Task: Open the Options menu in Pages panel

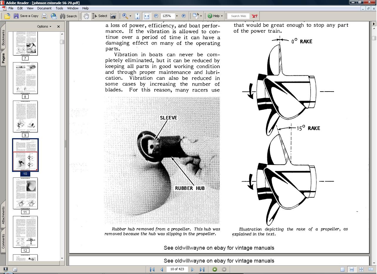Action: [44, 26]
